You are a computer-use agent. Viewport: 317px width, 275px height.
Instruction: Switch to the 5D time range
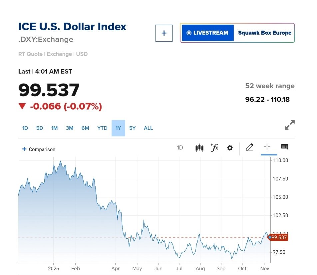click(x=40, y=128)
